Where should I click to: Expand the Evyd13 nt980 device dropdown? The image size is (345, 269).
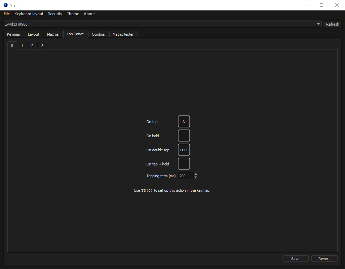click(163, 24)
